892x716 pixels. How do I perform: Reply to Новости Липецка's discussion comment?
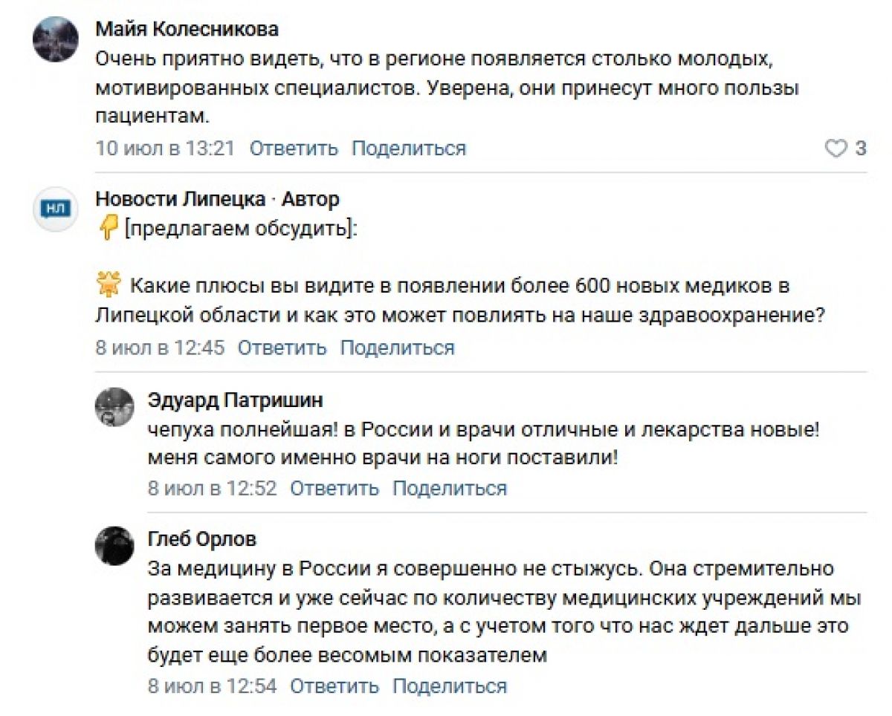click(x=282, y=348)
